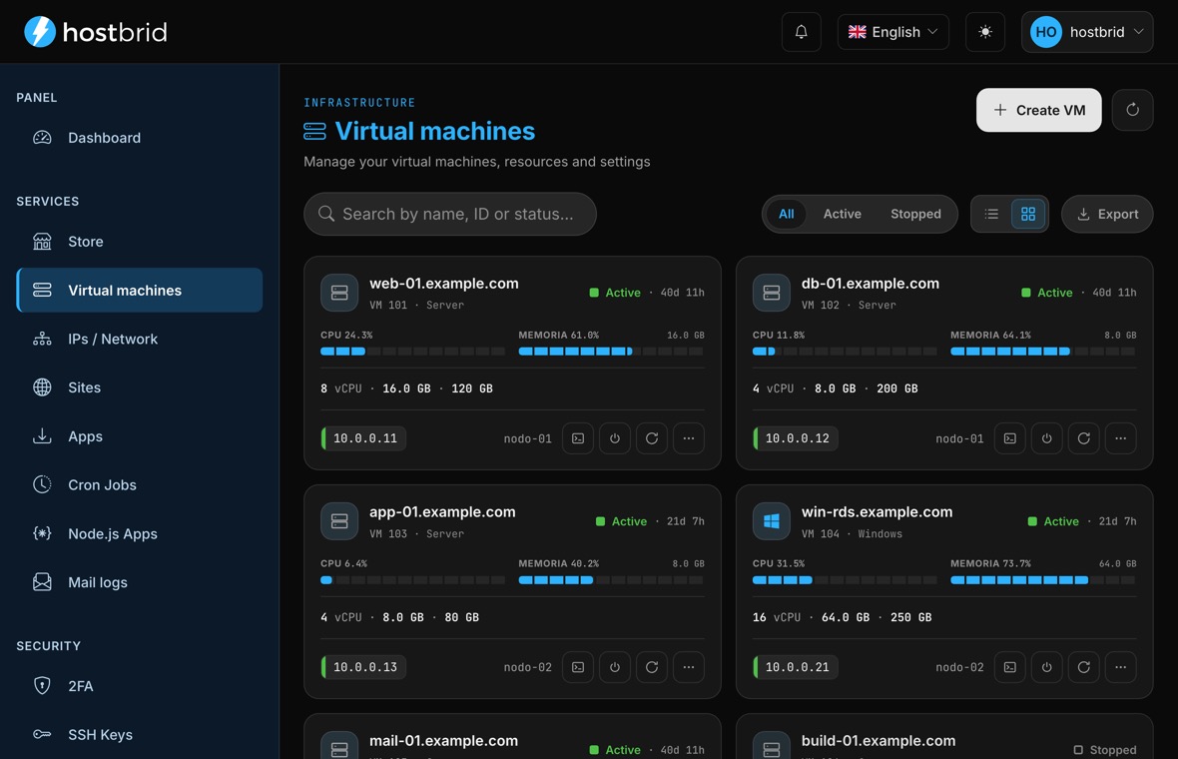
Task: Select the All filter tab
Action: [786, 214]
